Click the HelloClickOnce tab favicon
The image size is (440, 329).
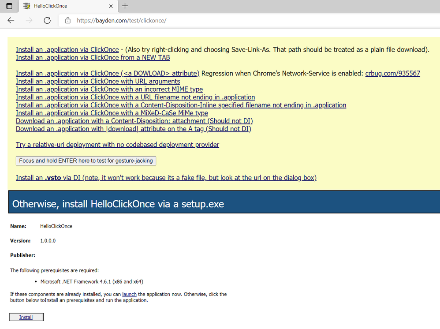pos(26,6)
